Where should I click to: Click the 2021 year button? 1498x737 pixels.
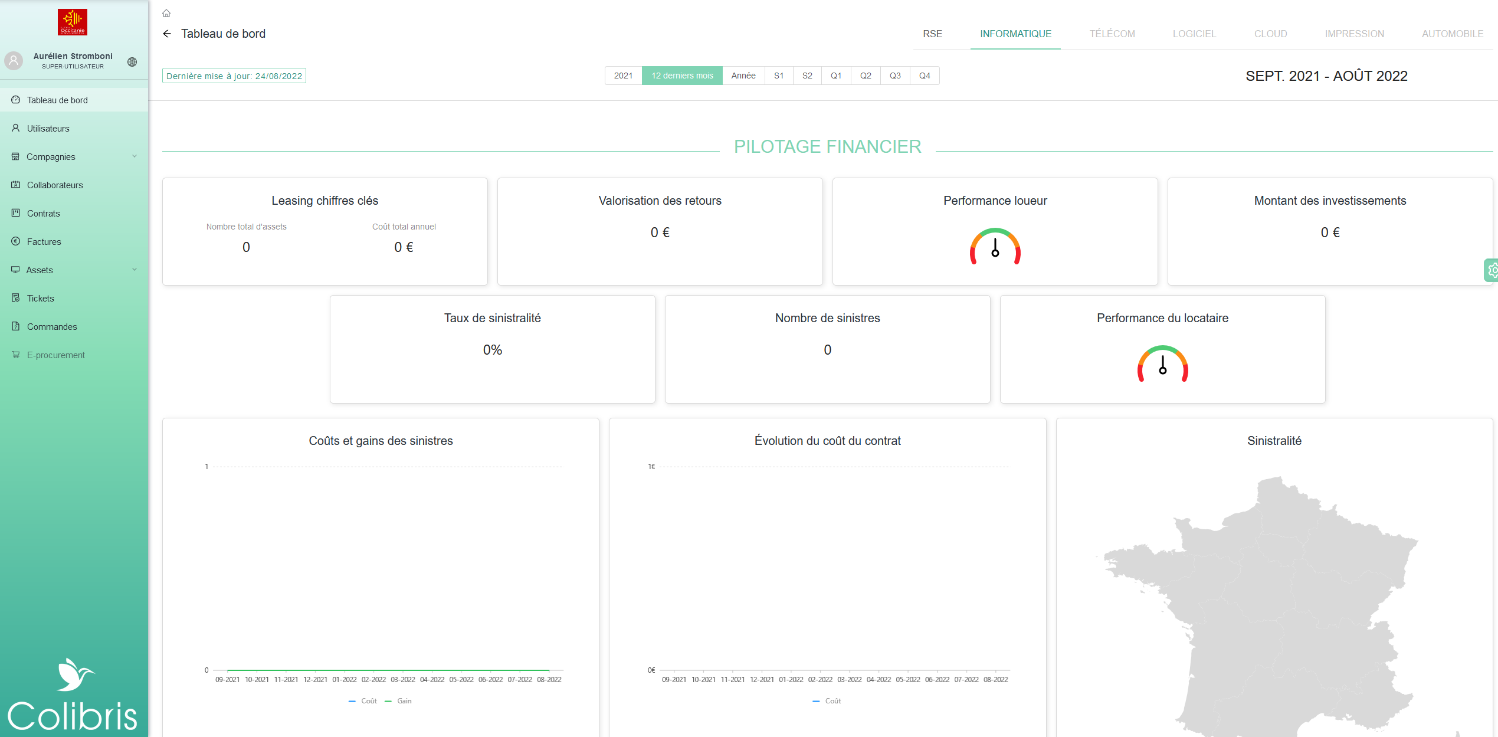623,76
